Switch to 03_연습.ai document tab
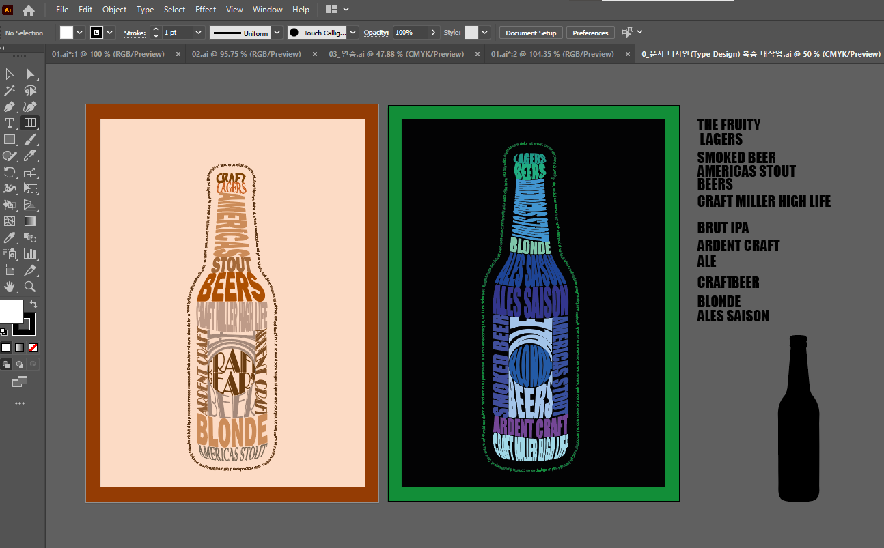 [x=396, y=54]
